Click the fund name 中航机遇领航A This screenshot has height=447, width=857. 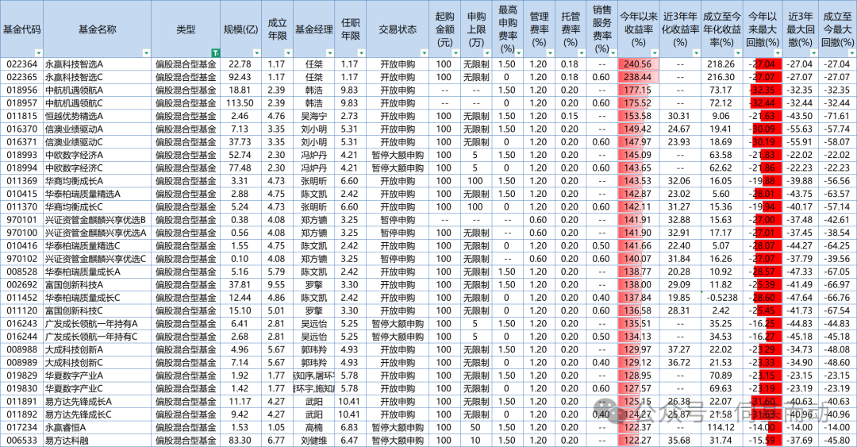[x=74, y=91]
